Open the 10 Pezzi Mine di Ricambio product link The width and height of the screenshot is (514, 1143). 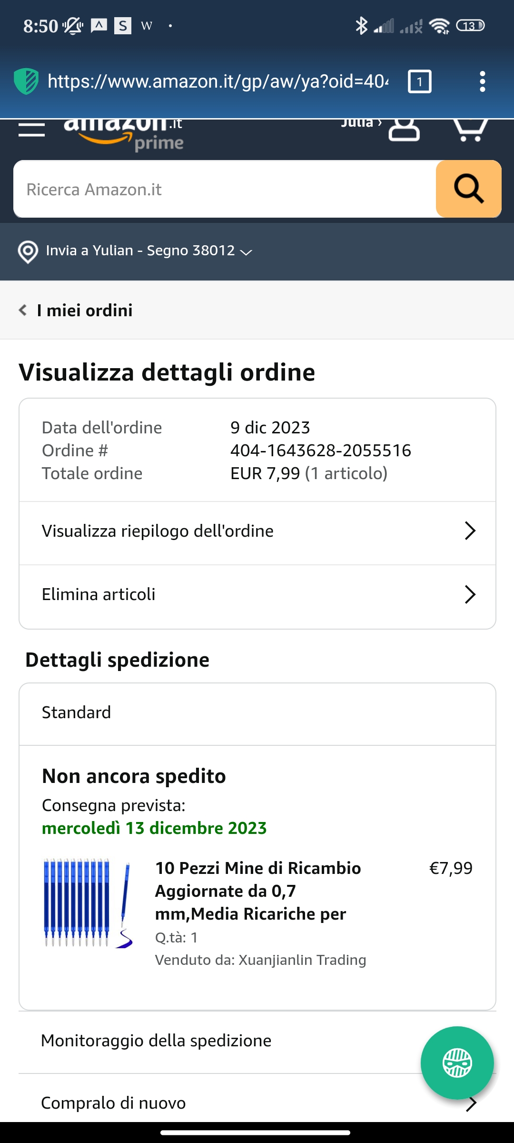[258, 891]
